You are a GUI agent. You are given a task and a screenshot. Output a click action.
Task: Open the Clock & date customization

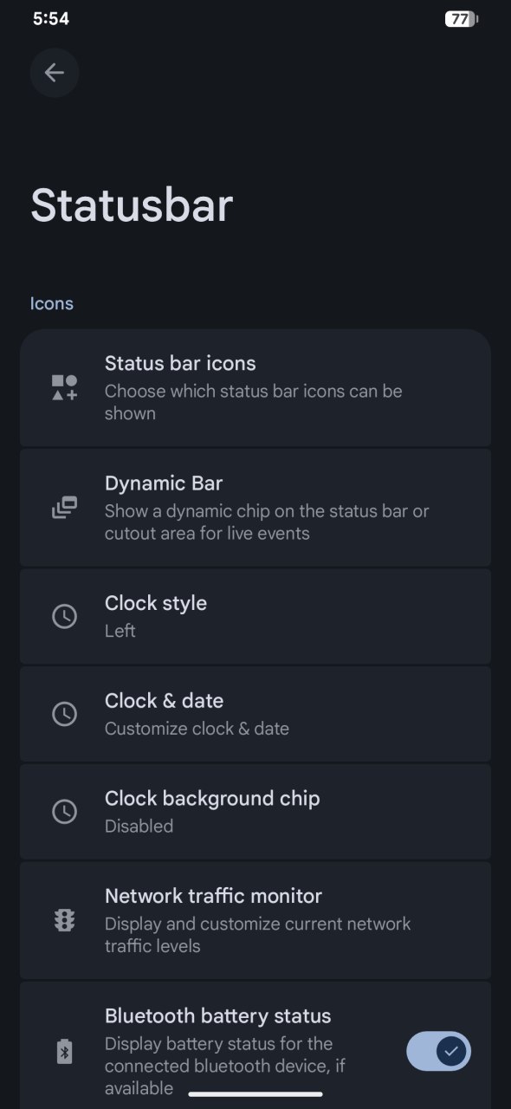click(x=255, y=714)
